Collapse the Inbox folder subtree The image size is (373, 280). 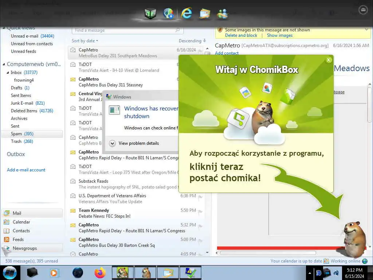(x=8, y=73)
